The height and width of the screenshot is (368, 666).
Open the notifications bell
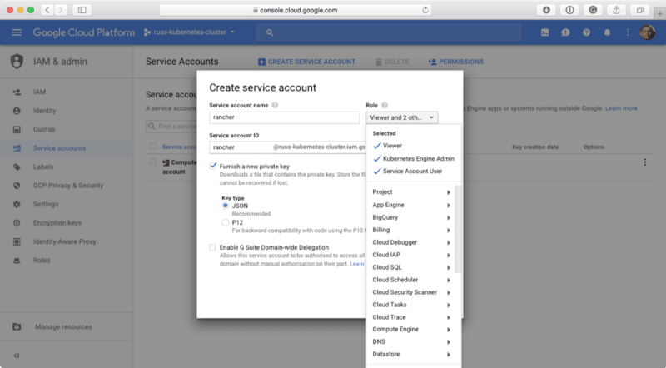click(607, 32)
